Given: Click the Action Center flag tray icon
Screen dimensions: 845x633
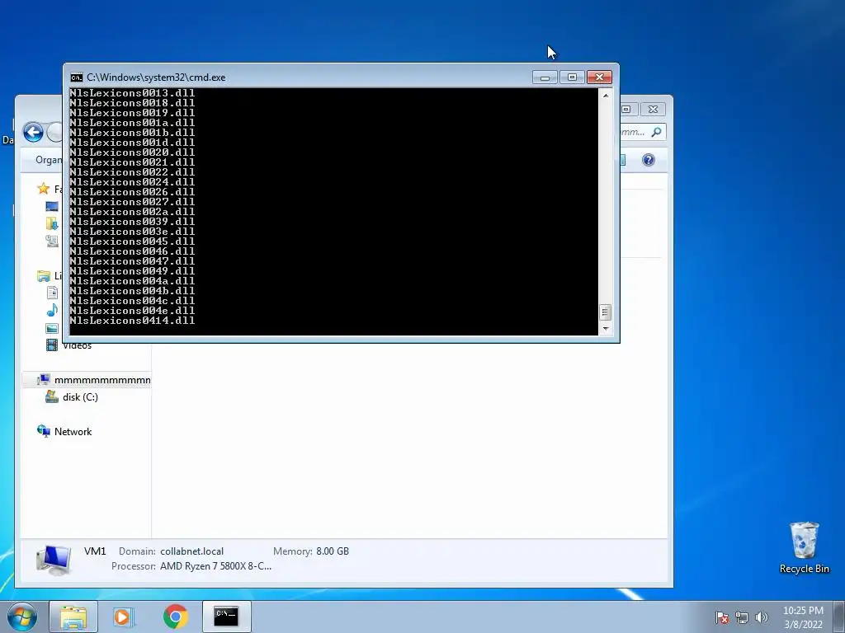Looking at the screenshot, I should [x=722, y=617].
